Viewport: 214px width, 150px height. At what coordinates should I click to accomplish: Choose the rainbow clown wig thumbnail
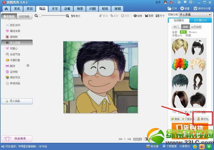tap(179, 64)
